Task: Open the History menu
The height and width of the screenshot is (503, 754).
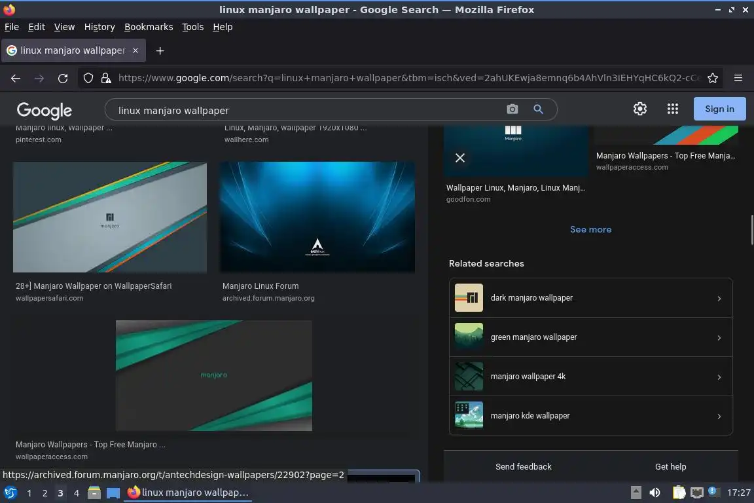Action: tap(99, 27)
